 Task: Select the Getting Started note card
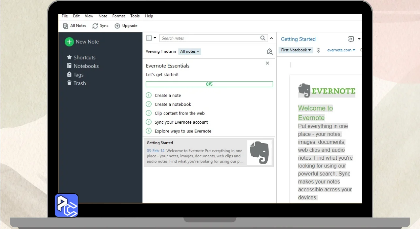point(209,152)
